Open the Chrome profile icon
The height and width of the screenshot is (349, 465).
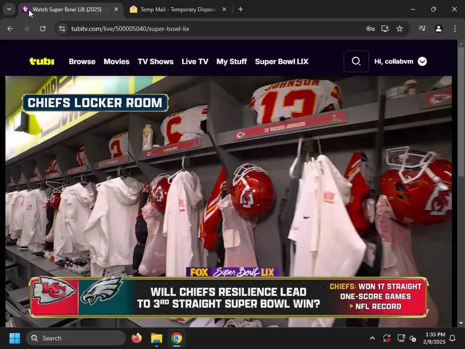[439, 29]
